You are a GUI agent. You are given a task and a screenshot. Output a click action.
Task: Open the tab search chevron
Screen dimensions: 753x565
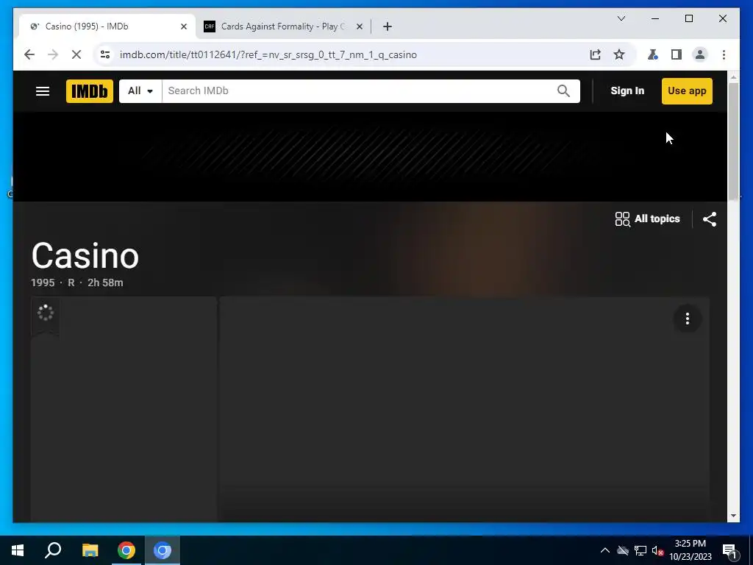coord(621,18)
